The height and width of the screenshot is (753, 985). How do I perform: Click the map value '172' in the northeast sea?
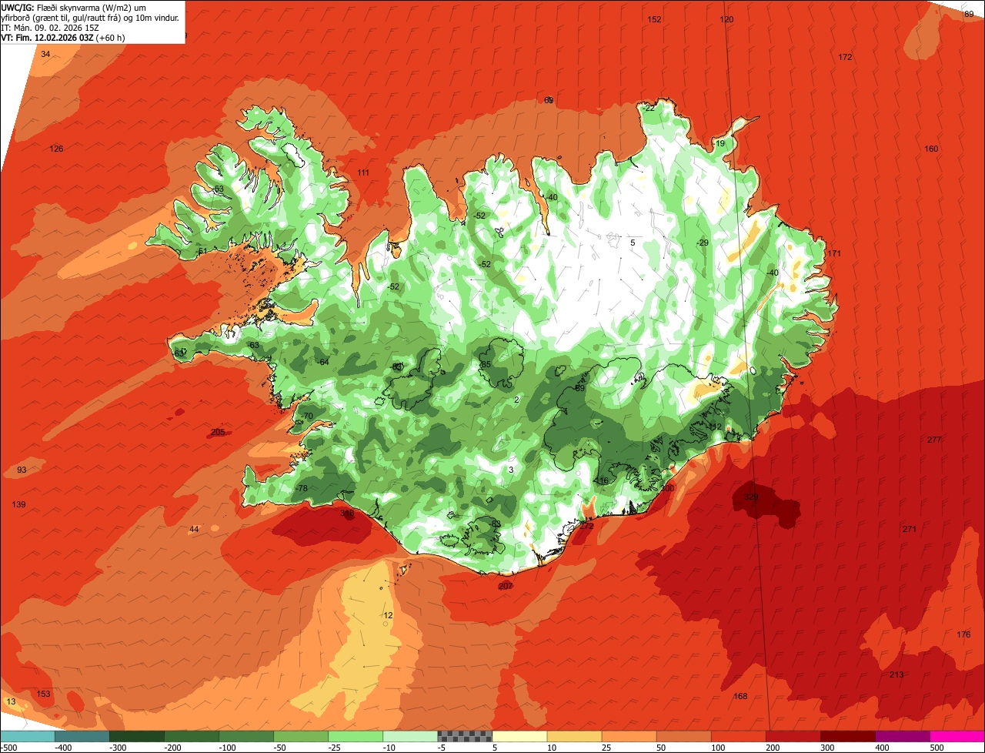845,57
